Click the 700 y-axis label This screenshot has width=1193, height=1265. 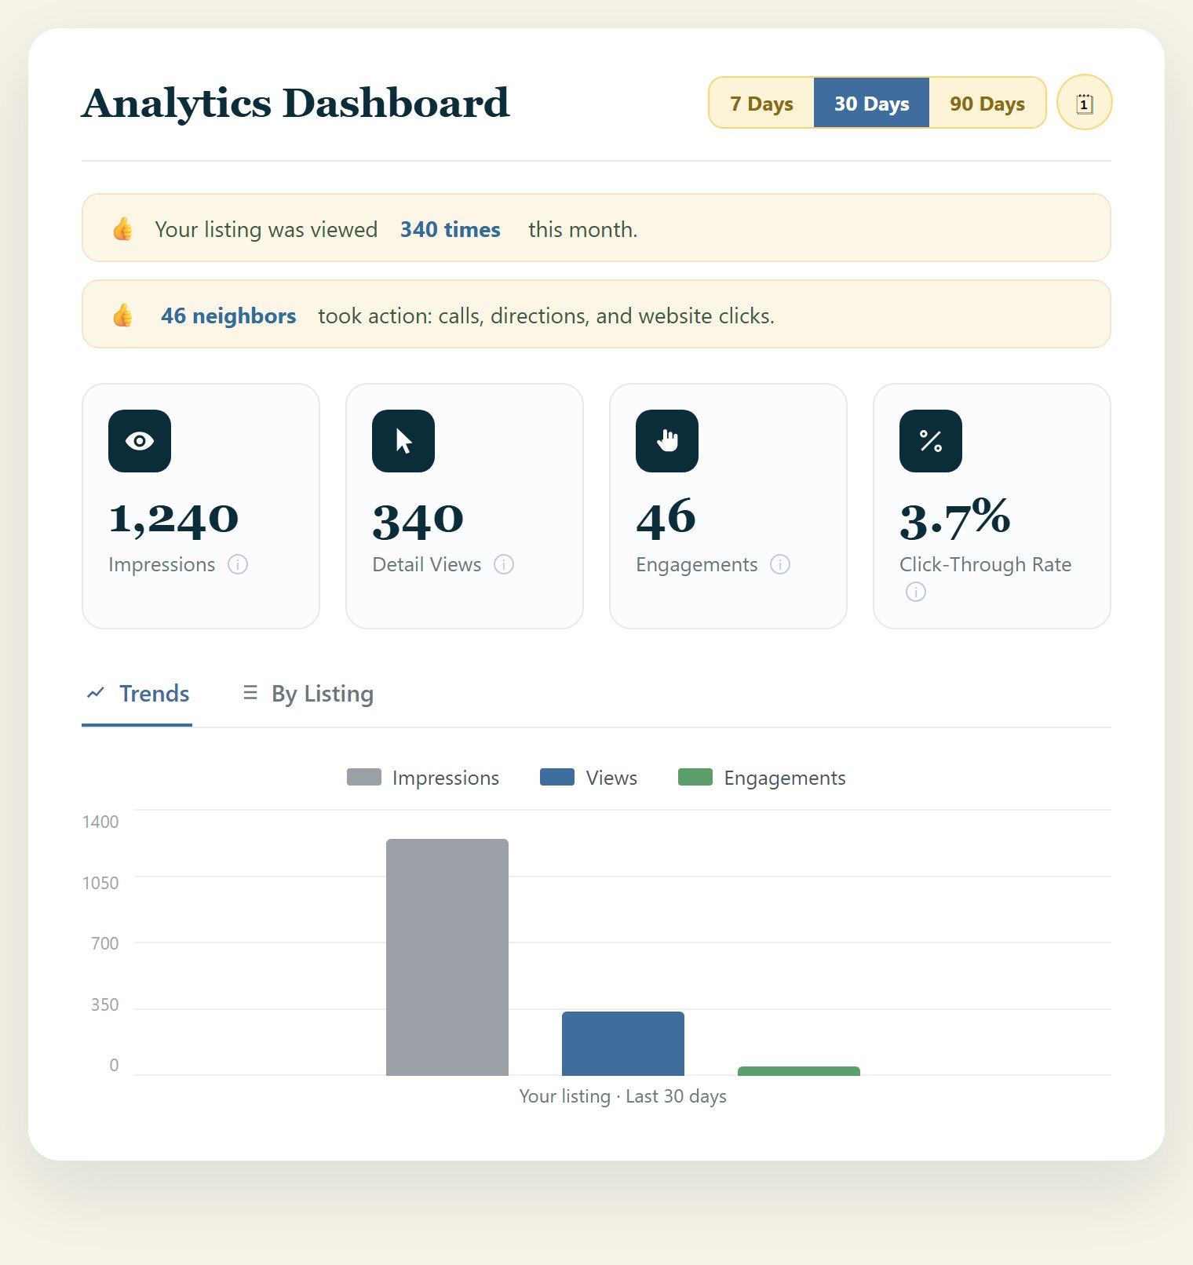click(x=105, y=943)
